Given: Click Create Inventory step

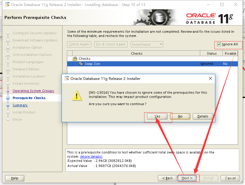Looking at the screenshot, I should tap(26, 83).
